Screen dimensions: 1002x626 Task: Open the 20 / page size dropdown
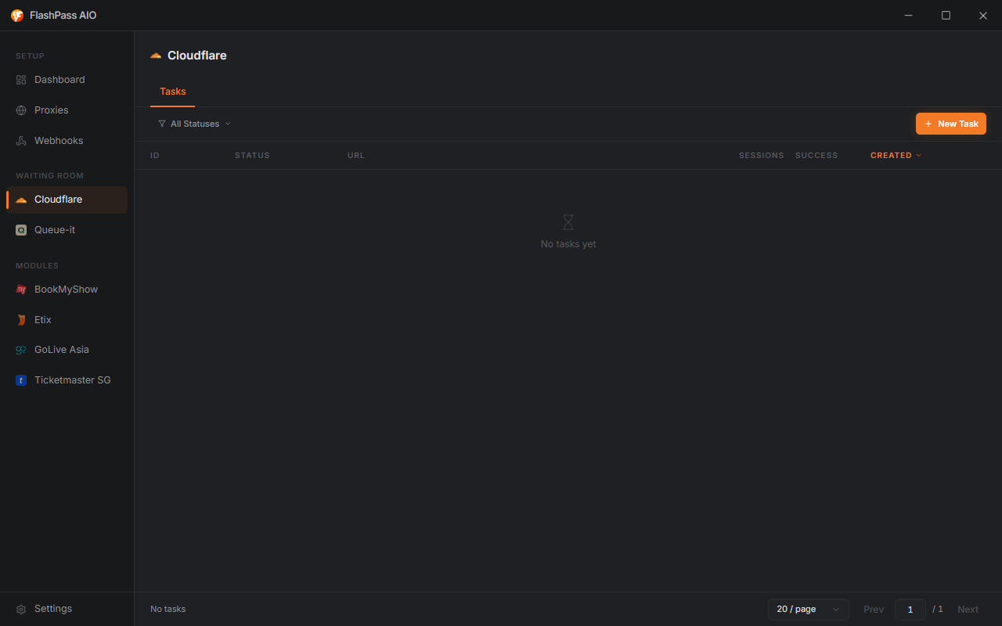tap(809, 610)
